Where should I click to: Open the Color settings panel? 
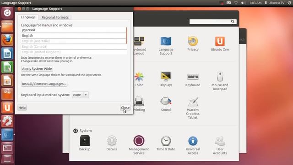pyautogui.click(x=139, y=79)
